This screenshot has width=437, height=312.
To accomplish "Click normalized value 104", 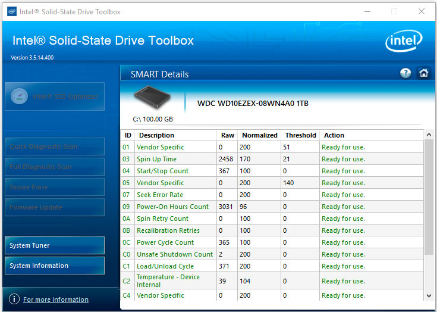I will (x=245, y=281).
